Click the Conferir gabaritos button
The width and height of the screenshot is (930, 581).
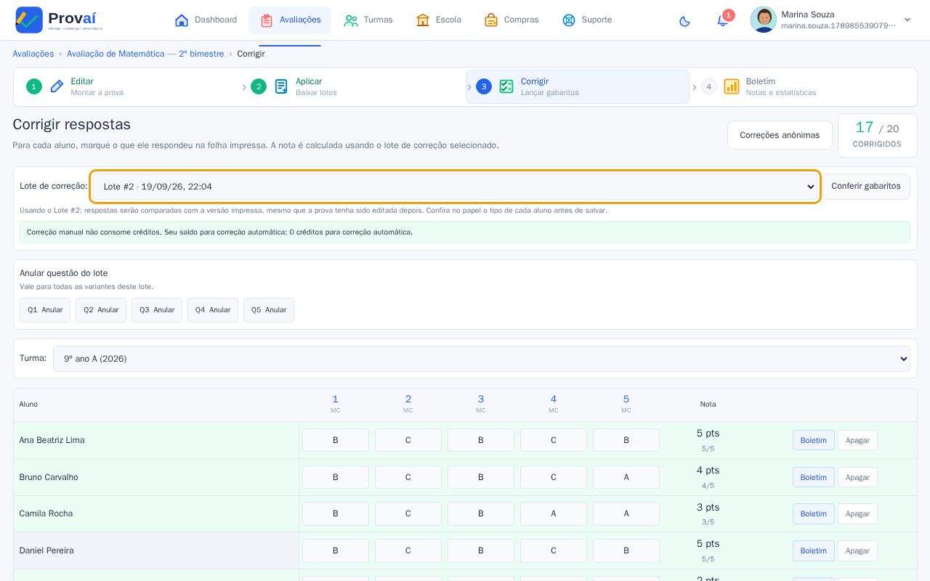pos(866,187)
